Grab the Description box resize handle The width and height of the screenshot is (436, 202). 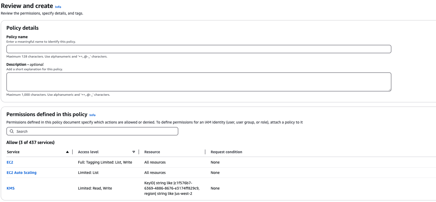(x=390, y=90)
